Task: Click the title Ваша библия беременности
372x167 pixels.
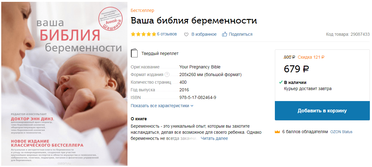Action: coord(194,21)
